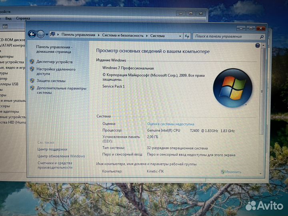Open 'Вид' menu in Device Manager window
The image size is (288, 216).
pyautogui.click(x=8, y=18)
